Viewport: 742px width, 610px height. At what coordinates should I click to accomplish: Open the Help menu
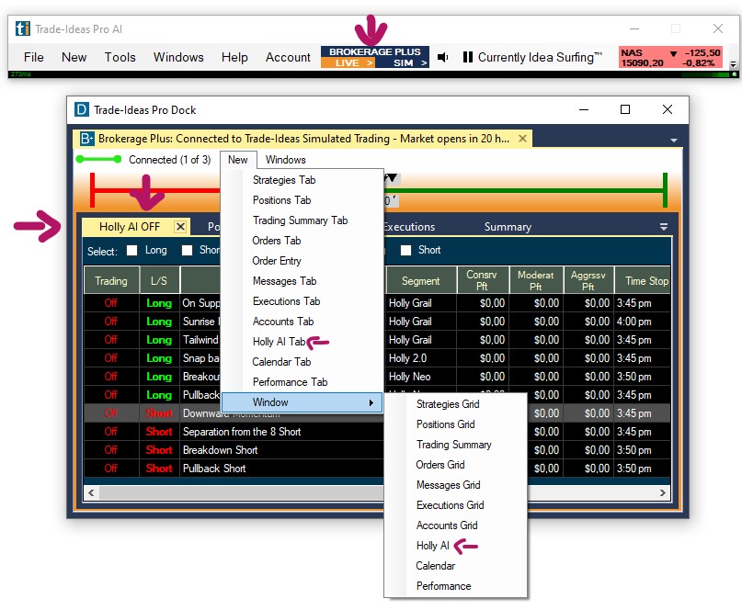click(234, 57)
